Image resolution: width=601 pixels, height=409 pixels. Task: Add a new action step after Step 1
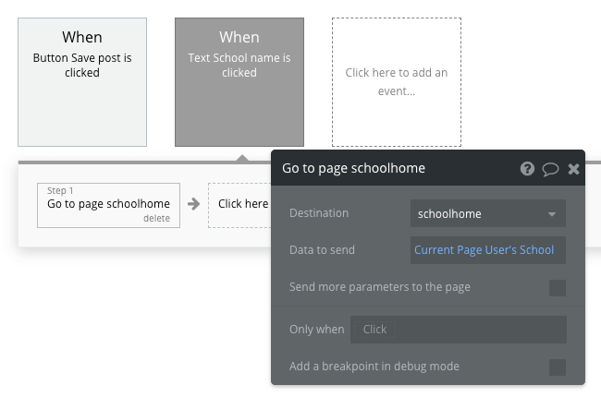point(240,206)
